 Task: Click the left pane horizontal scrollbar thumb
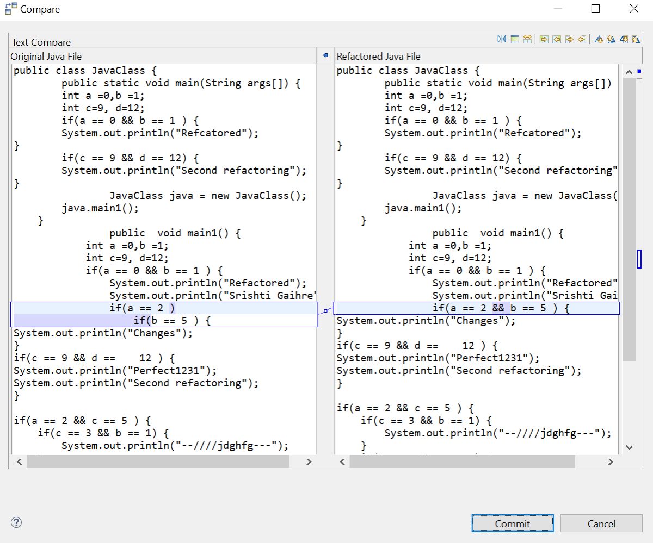pos(158,461)
